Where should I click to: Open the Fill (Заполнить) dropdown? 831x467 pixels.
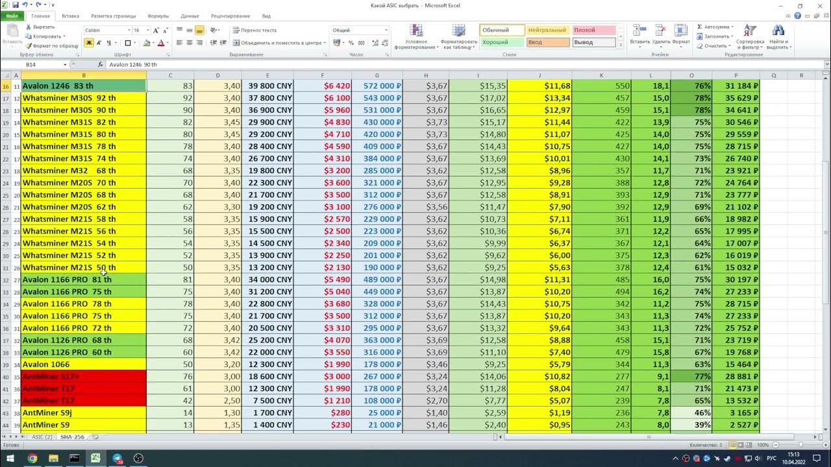(731, 36)
